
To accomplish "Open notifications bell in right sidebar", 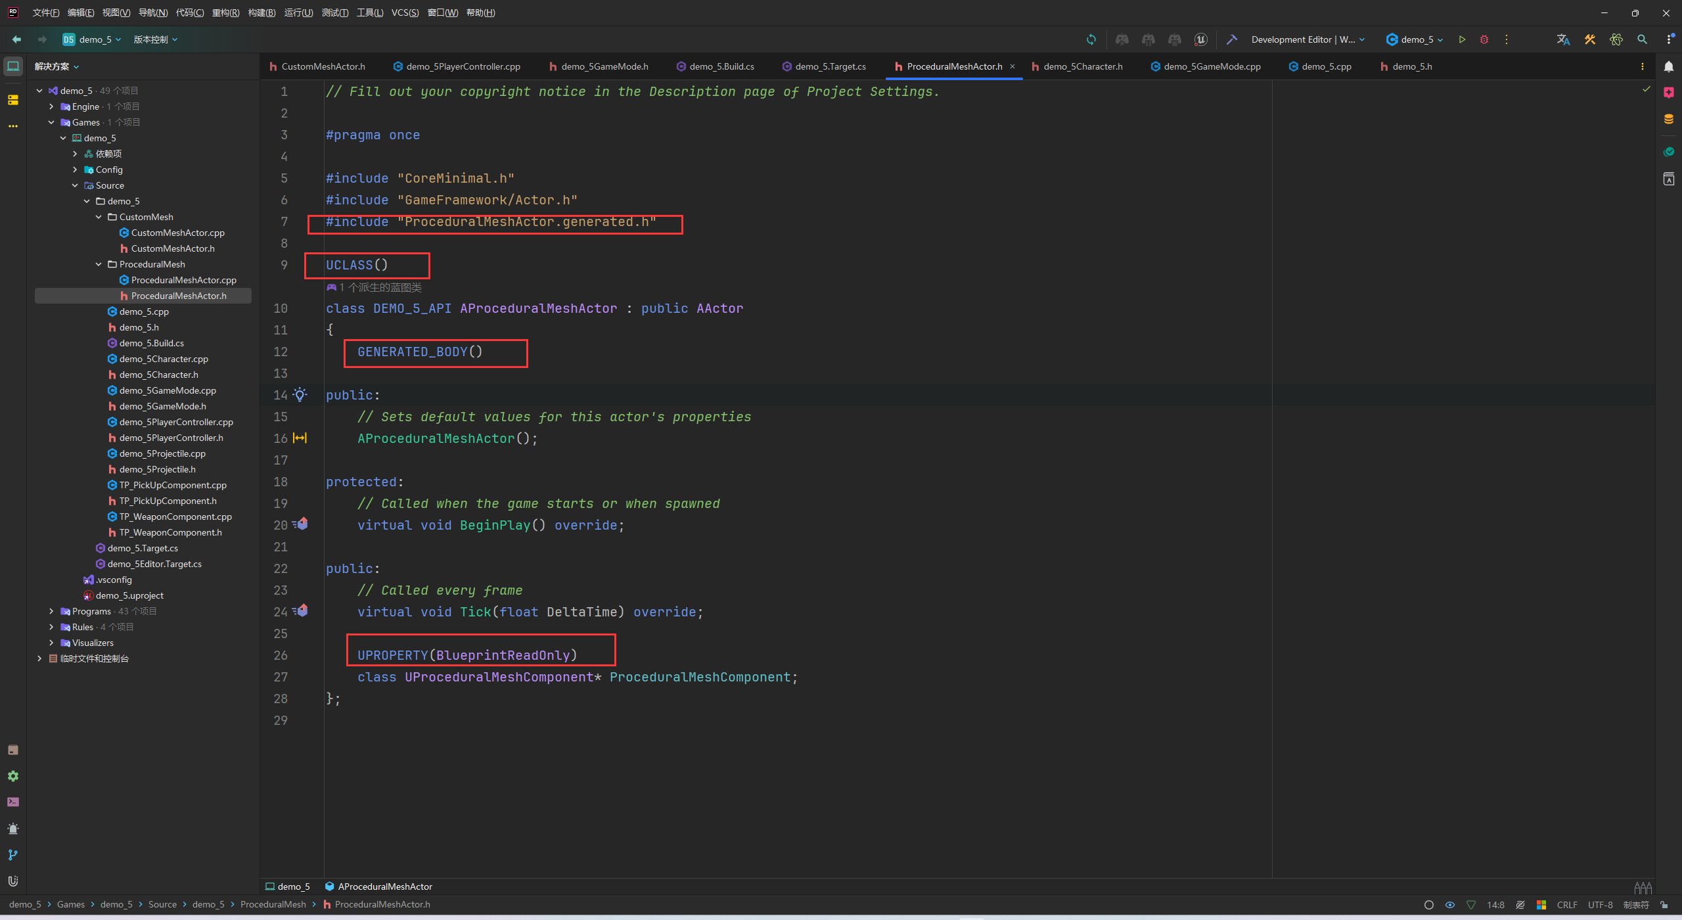I will coord(1668,66).
